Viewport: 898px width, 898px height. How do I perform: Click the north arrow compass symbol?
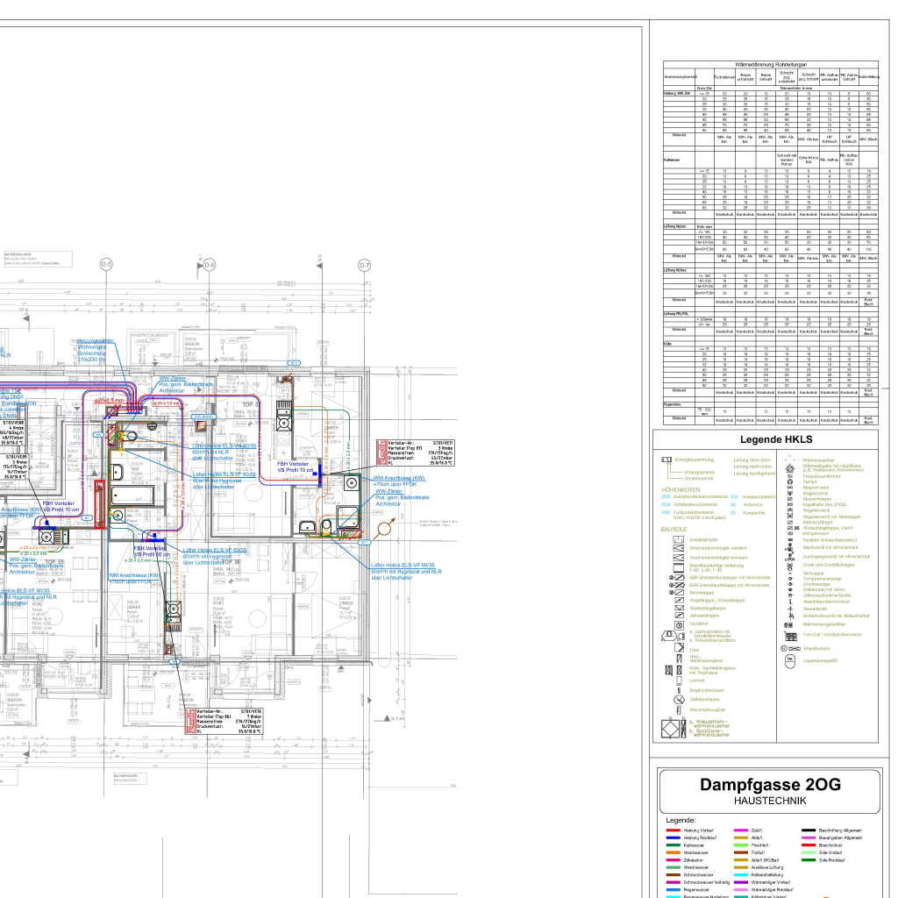387,531
